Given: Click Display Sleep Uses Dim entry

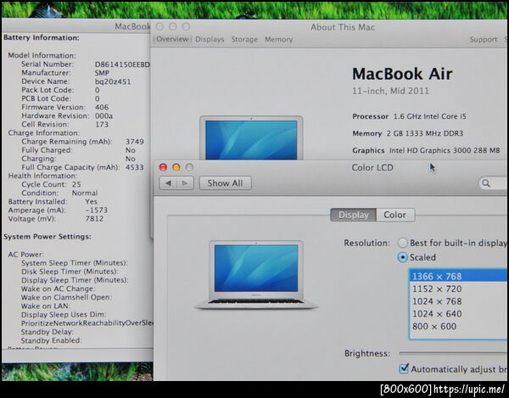Looking at the screenshot, I should [64, 315].
